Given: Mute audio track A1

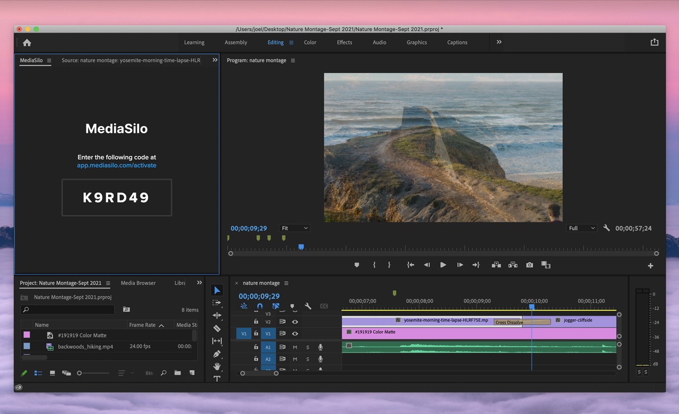Looking at the screenshot, I should pyautogui.click(x=295, y=347).
